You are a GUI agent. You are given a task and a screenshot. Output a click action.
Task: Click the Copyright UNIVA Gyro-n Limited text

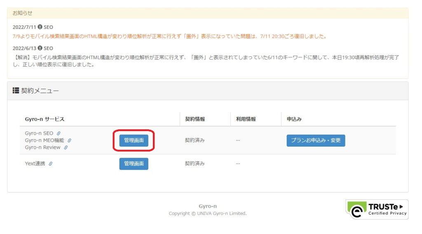coord(208,213)
